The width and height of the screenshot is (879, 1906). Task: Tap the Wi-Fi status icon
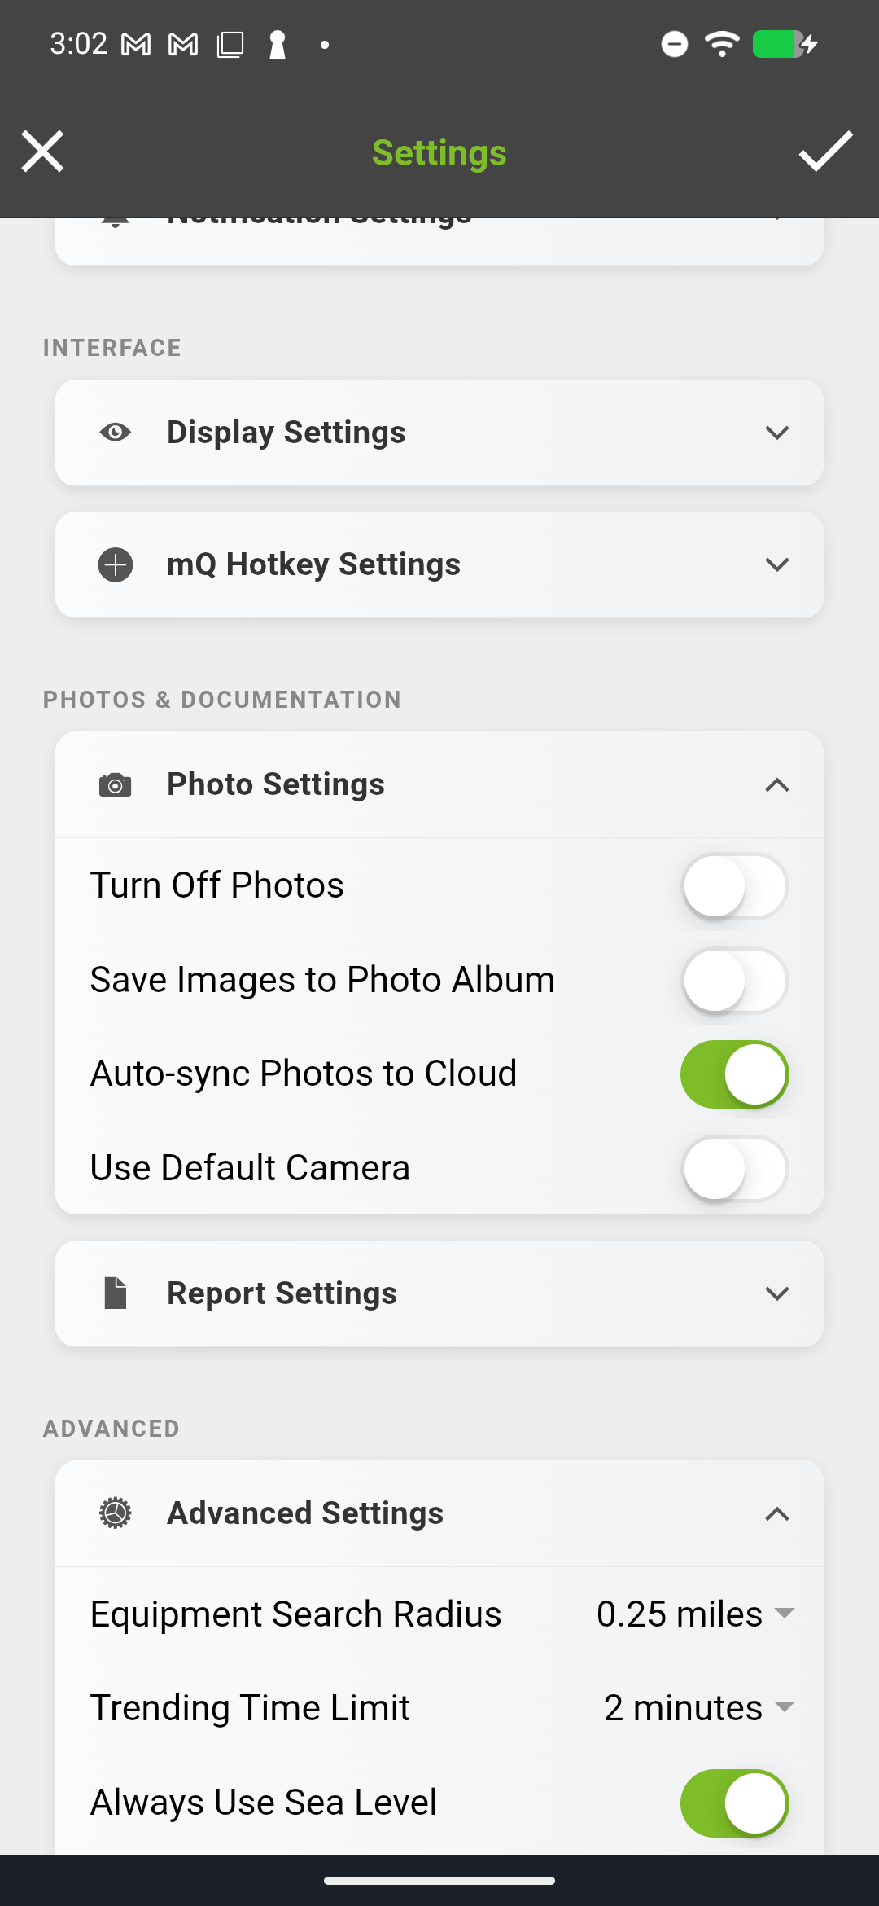tap(722, 44)
